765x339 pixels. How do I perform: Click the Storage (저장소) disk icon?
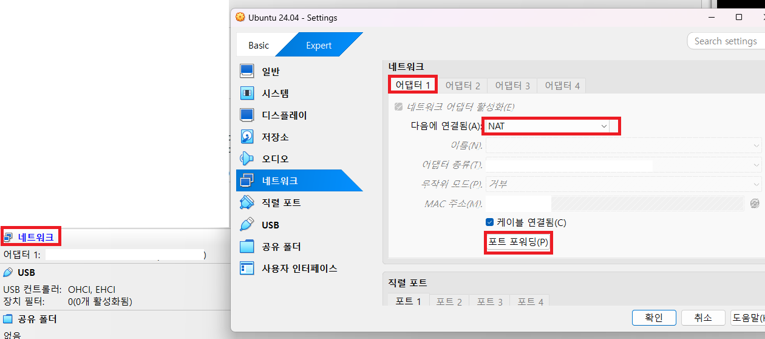[246, 137]
